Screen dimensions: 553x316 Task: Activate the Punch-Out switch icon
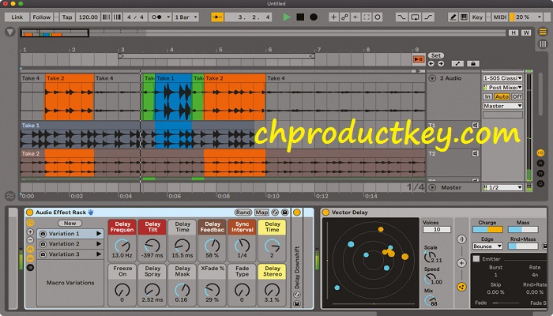click(428, 17)
